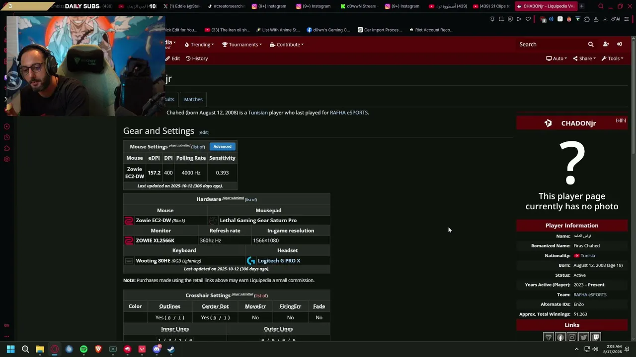Open the browser downloads icon

pos(605,19)
